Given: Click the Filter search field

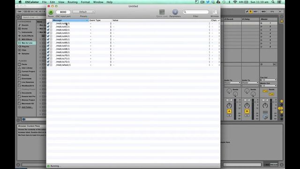Looking at the screenshot, I should (x=195, y=12).
